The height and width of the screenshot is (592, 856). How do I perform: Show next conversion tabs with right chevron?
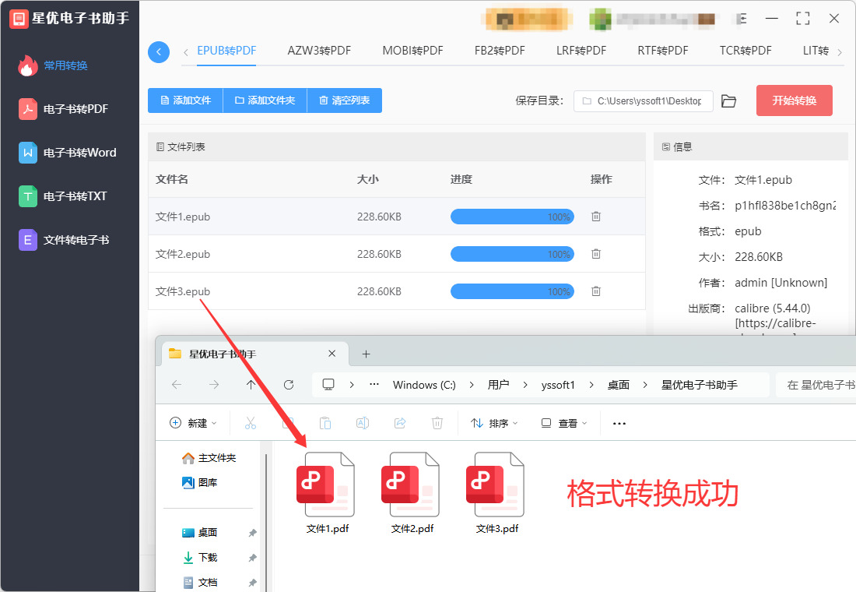click(x=840, y=52)
